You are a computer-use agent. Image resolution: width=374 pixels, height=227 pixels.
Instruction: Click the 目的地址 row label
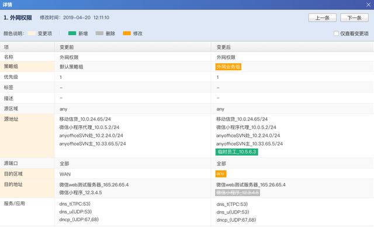(13, 184)
